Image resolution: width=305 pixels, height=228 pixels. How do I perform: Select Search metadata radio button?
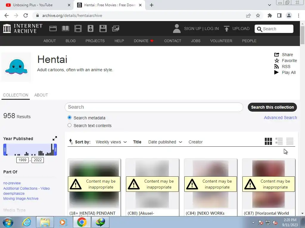pos(69,118)
